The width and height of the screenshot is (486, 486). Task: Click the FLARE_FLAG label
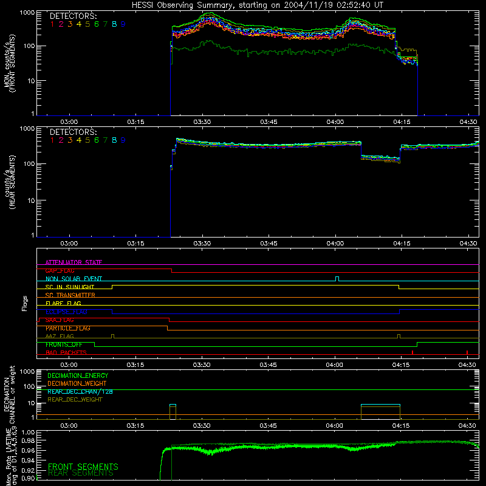coord(63,303)
